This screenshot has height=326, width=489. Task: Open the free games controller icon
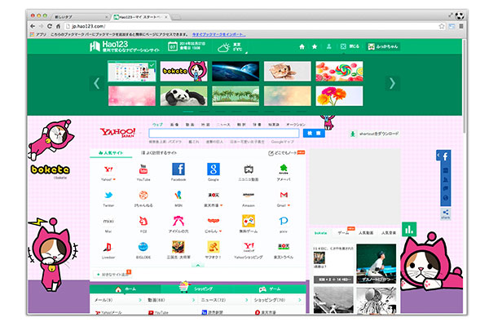pos(249,221)
